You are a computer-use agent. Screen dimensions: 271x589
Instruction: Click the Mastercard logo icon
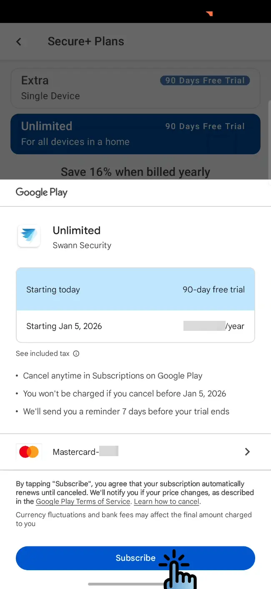click(x=29, y=452)
